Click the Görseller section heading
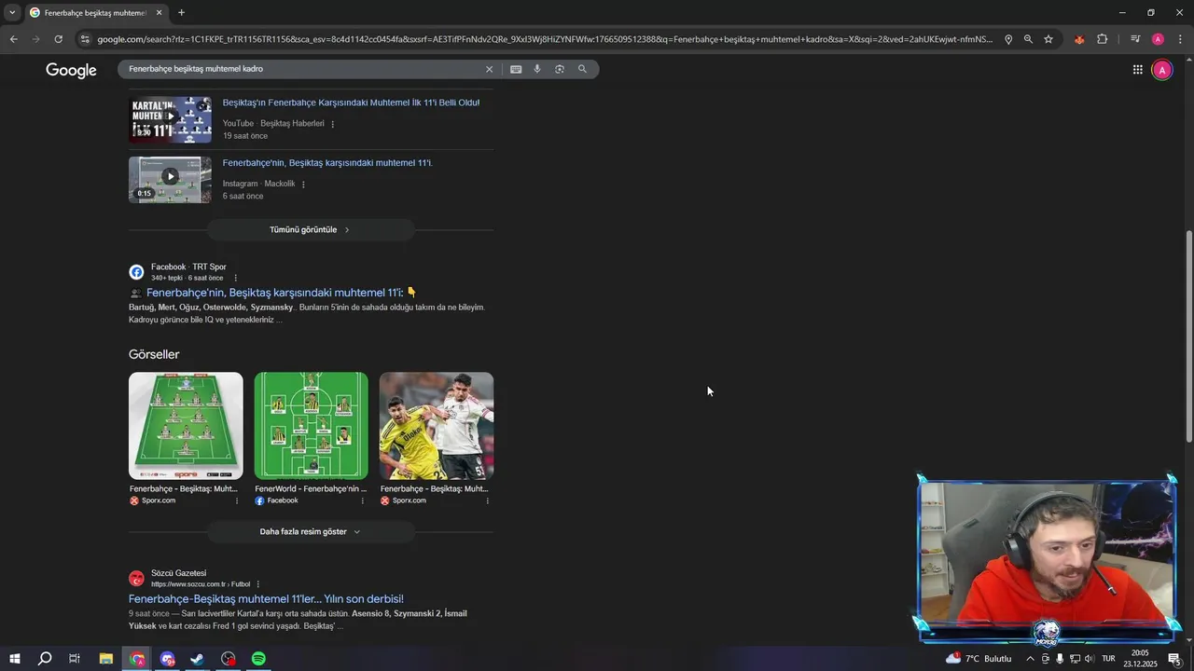This screenshot has height=671, width=1194. click(154, 354)
